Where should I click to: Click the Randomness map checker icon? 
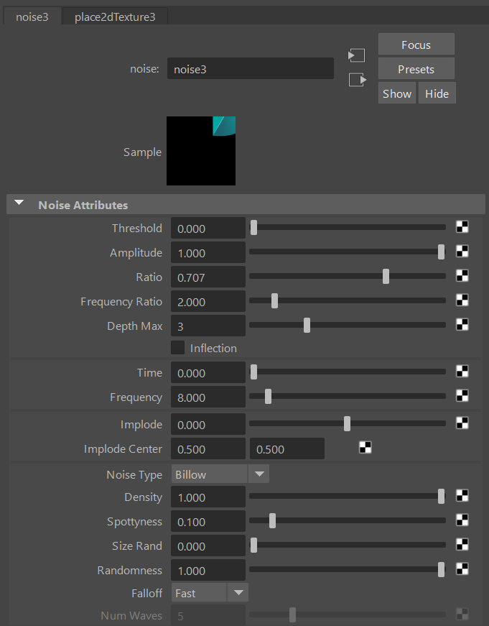[x=462, y=570]
